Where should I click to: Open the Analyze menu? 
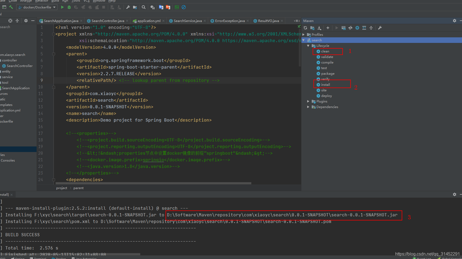click(26, 1)
